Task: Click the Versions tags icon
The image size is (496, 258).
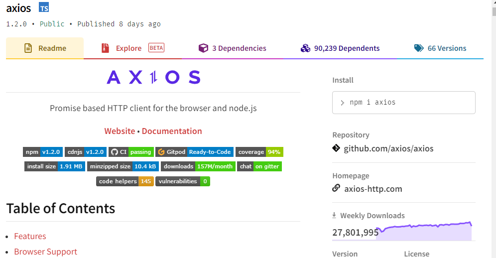Action: [x=419, y=48]
